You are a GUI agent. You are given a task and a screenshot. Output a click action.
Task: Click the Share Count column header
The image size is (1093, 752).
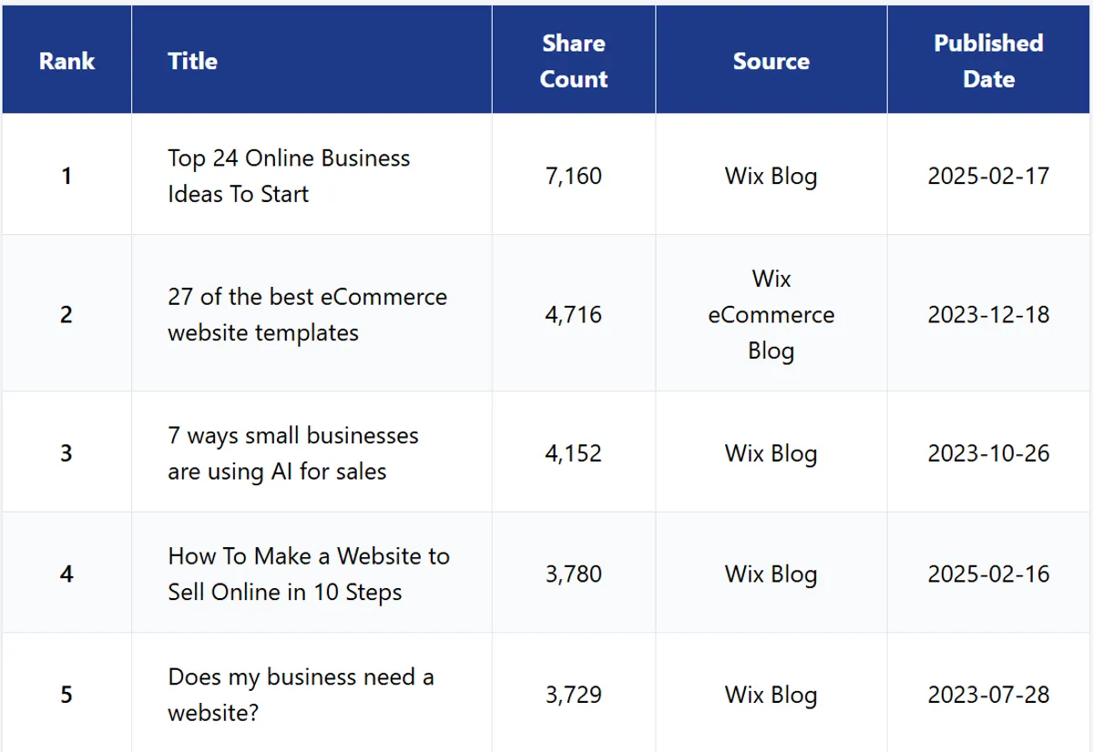[x=574, y=61]
